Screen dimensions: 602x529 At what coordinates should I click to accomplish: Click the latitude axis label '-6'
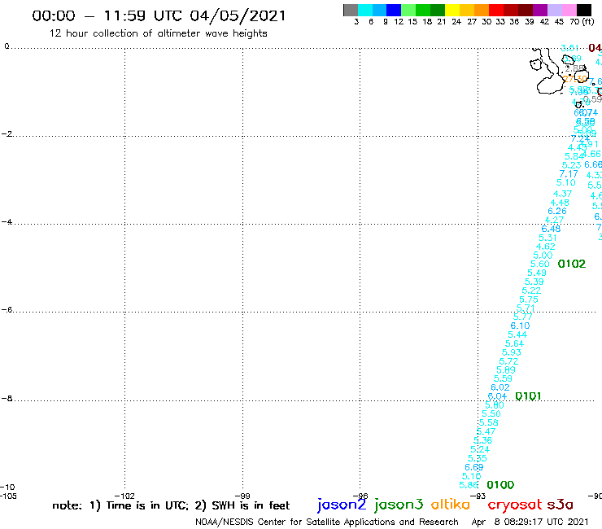[7, 309]
